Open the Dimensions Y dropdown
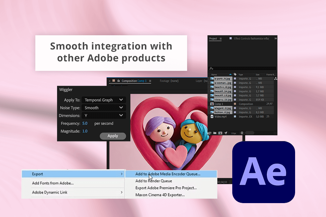 [x=104, y=116]
